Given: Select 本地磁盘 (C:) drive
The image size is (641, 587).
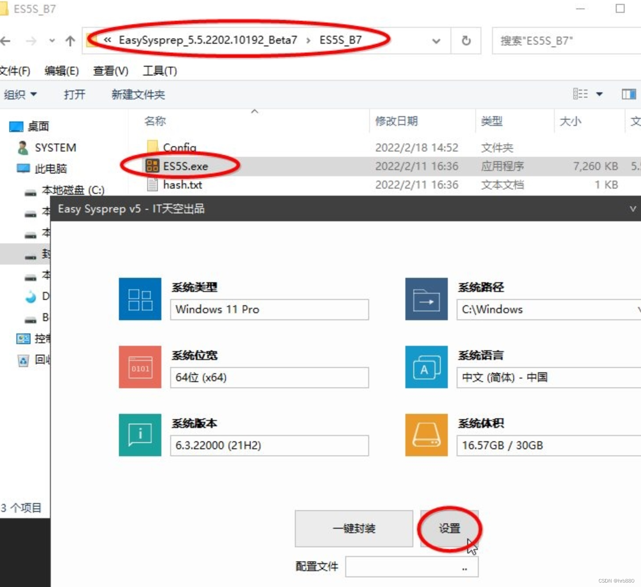Looking at the screenshot, I should coord(65,190).
